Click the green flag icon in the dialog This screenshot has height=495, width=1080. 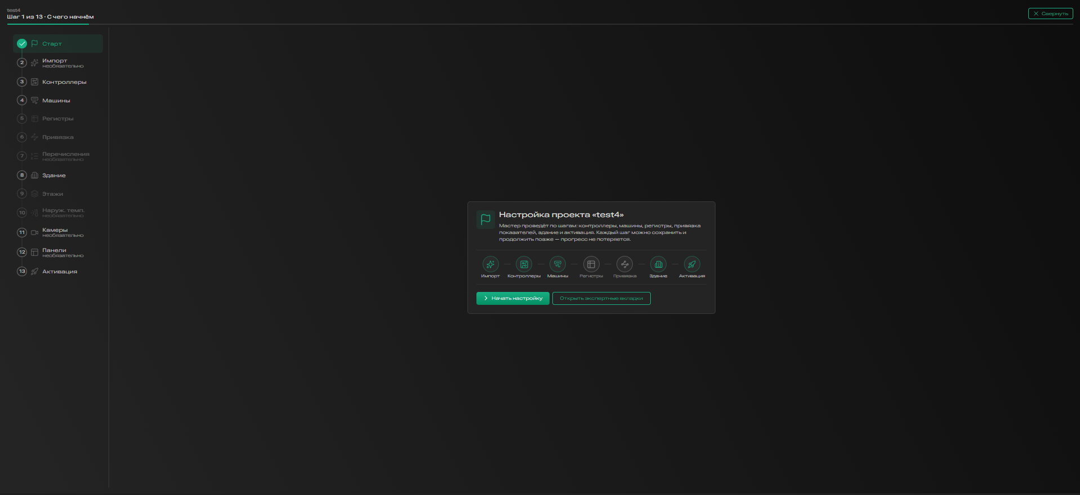pos(485,219)
